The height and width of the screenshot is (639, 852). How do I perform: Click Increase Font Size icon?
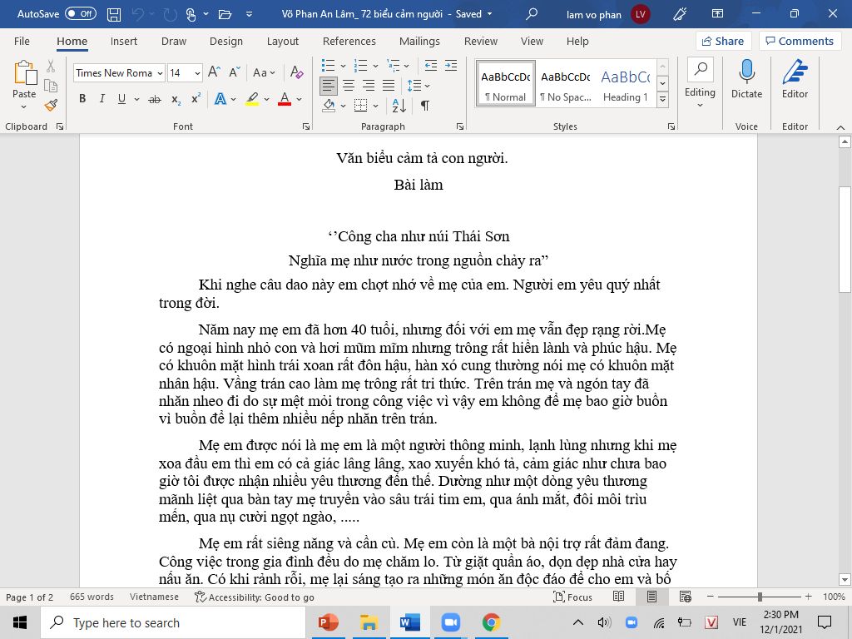tap(214, 72)
